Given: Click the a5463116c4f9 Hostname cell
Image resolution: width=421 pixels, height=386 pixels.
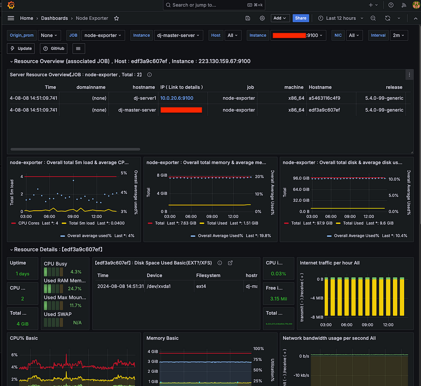Looking at the screenshot, I should (x=324, y=98).
